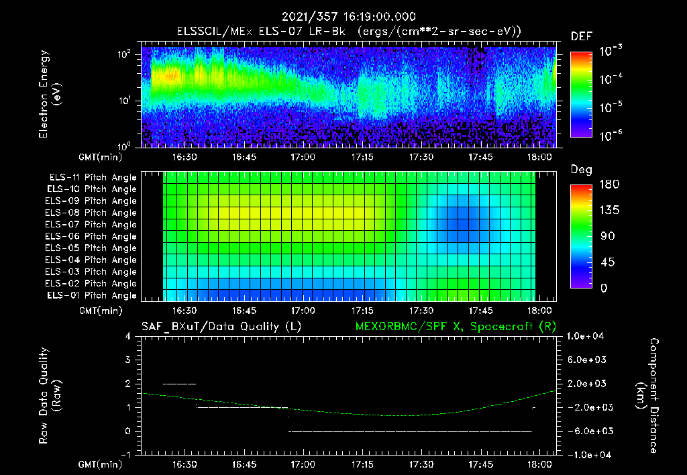Click the green MEXORBMC/SPF X, Spacecraft (R) legend
This screenshot has width=687, height=475.
pos(456,327)
